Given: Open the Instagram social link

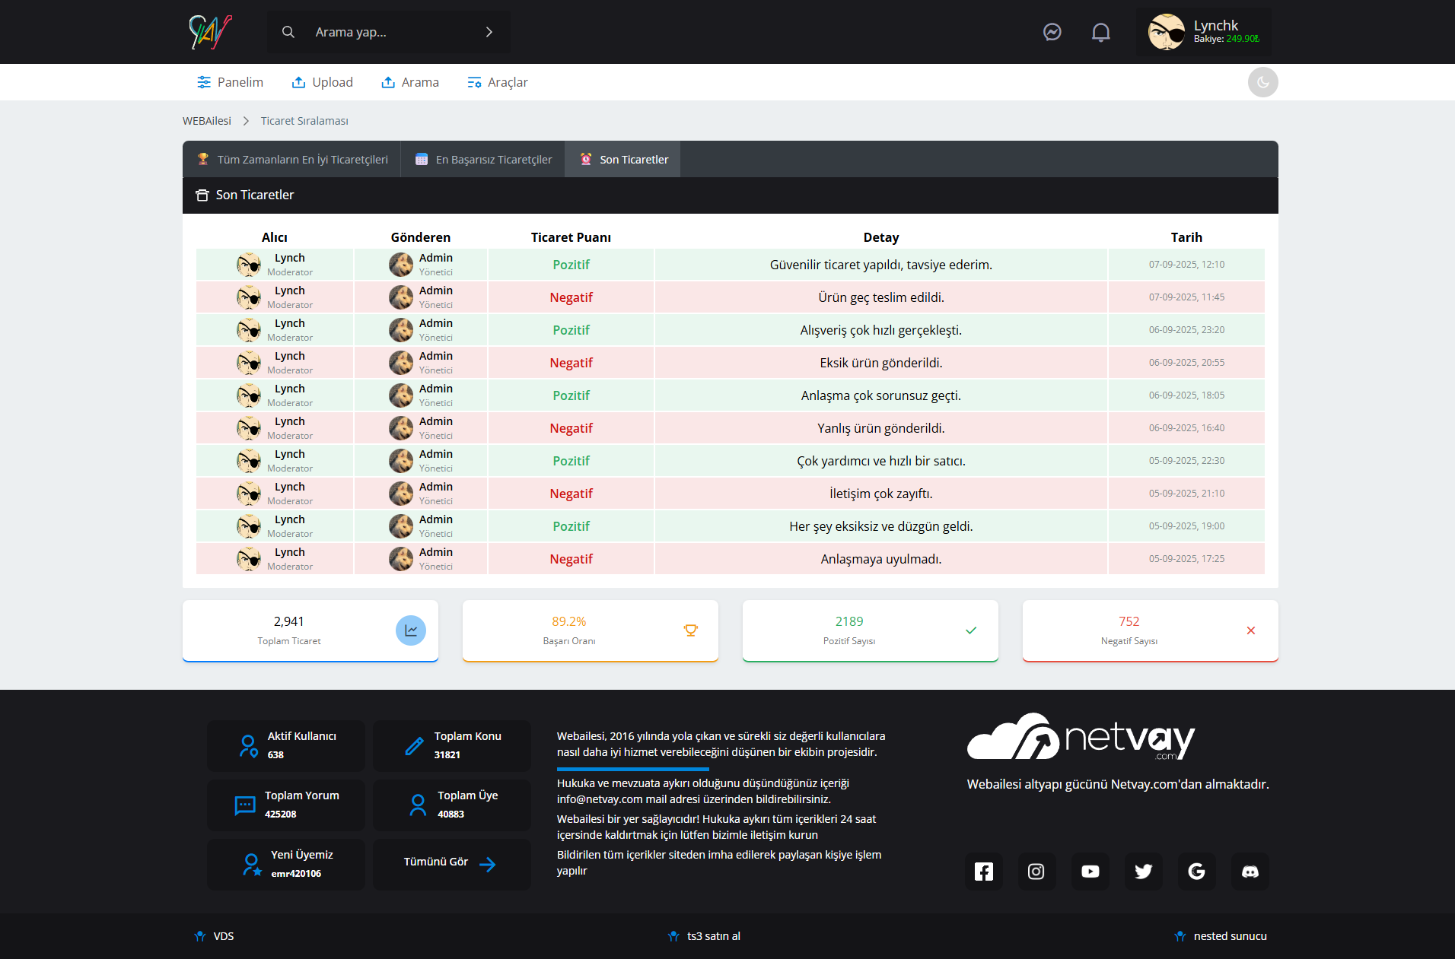Looking at the screenshot, I should point(1036,872).
